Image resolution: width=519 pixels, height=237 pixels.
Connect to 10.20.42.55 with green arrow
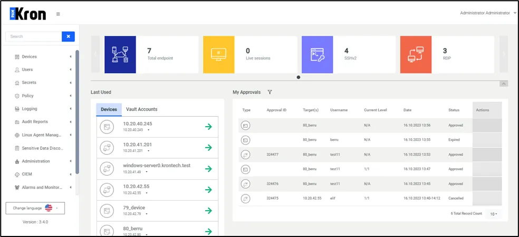208,190
